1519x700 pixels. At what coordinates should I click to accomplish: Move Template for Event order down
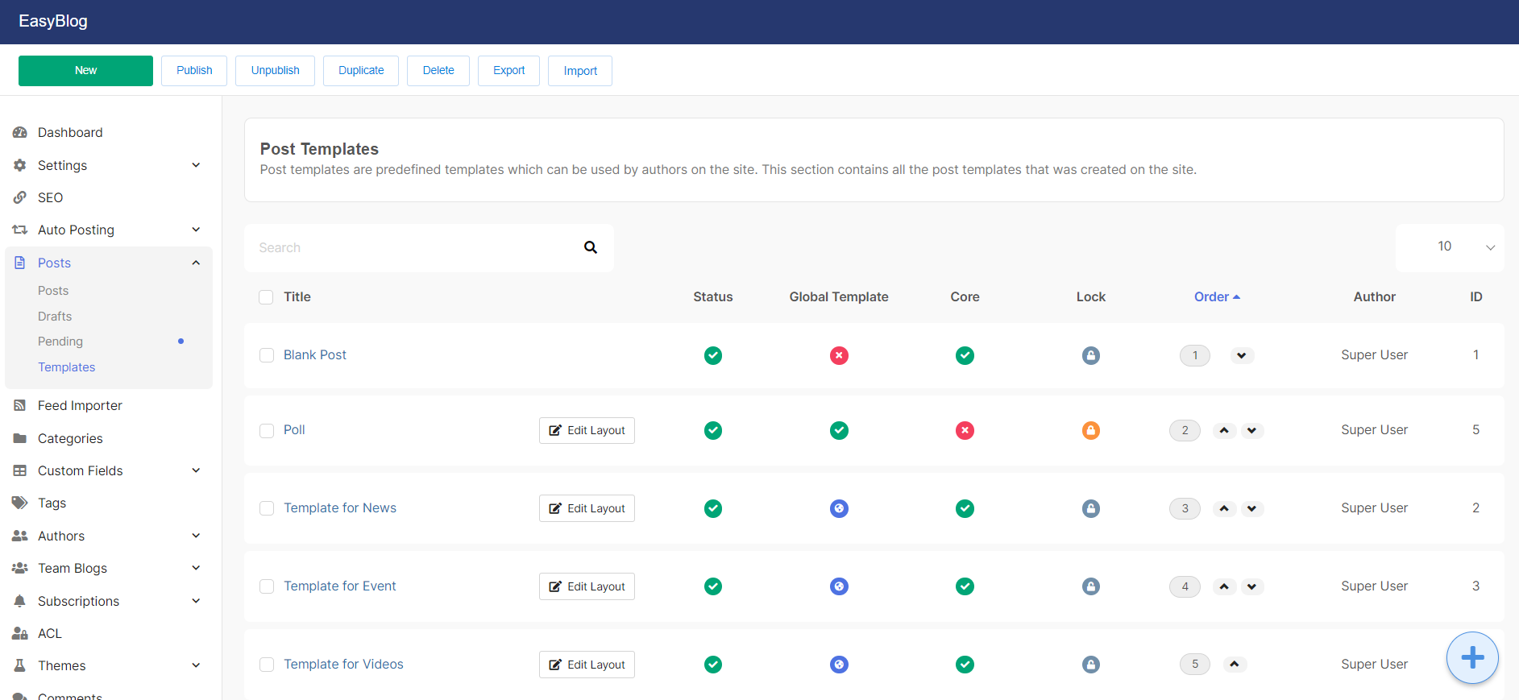1251,586
